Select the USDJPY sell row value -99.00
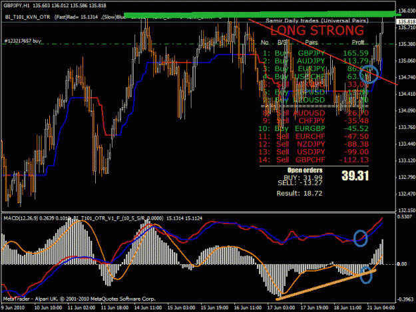This screenshot has height=312, width=416. click(x=356, y=152)
